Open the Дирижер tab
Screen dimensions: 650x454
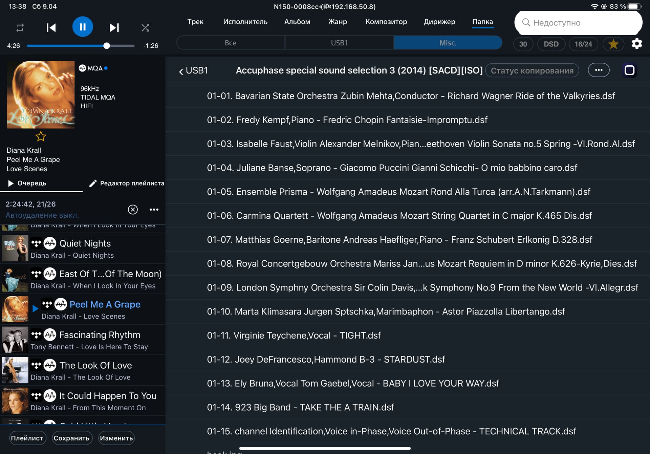click(x=439, y=22)
